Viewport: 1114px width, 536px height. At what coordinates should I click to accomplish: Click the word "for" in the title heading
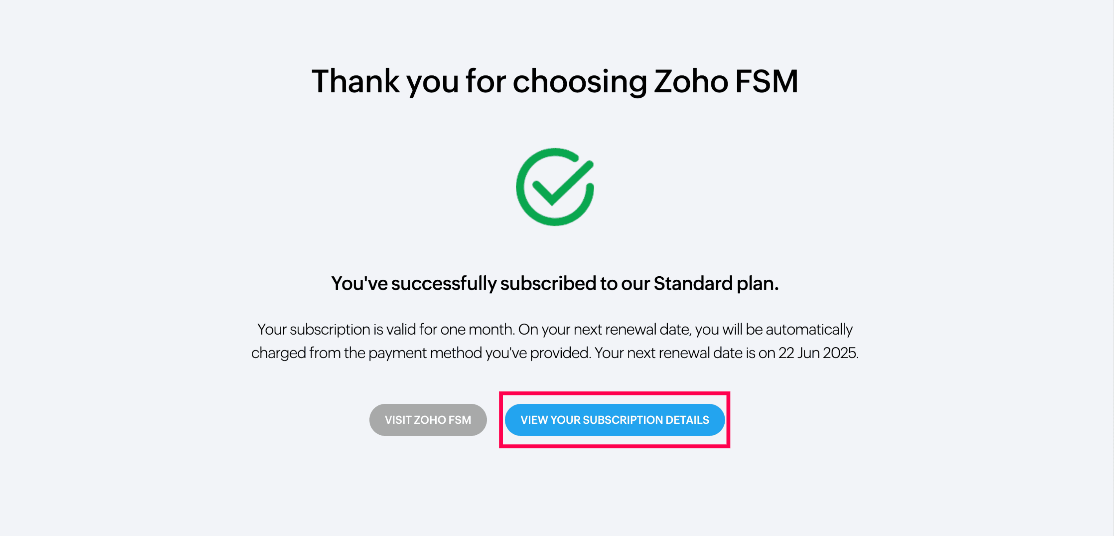[485, 81]
